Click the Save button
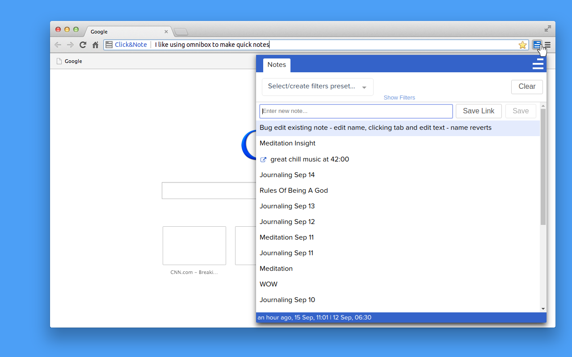Viewport: 572px width, 357px height. coord(521,111)
